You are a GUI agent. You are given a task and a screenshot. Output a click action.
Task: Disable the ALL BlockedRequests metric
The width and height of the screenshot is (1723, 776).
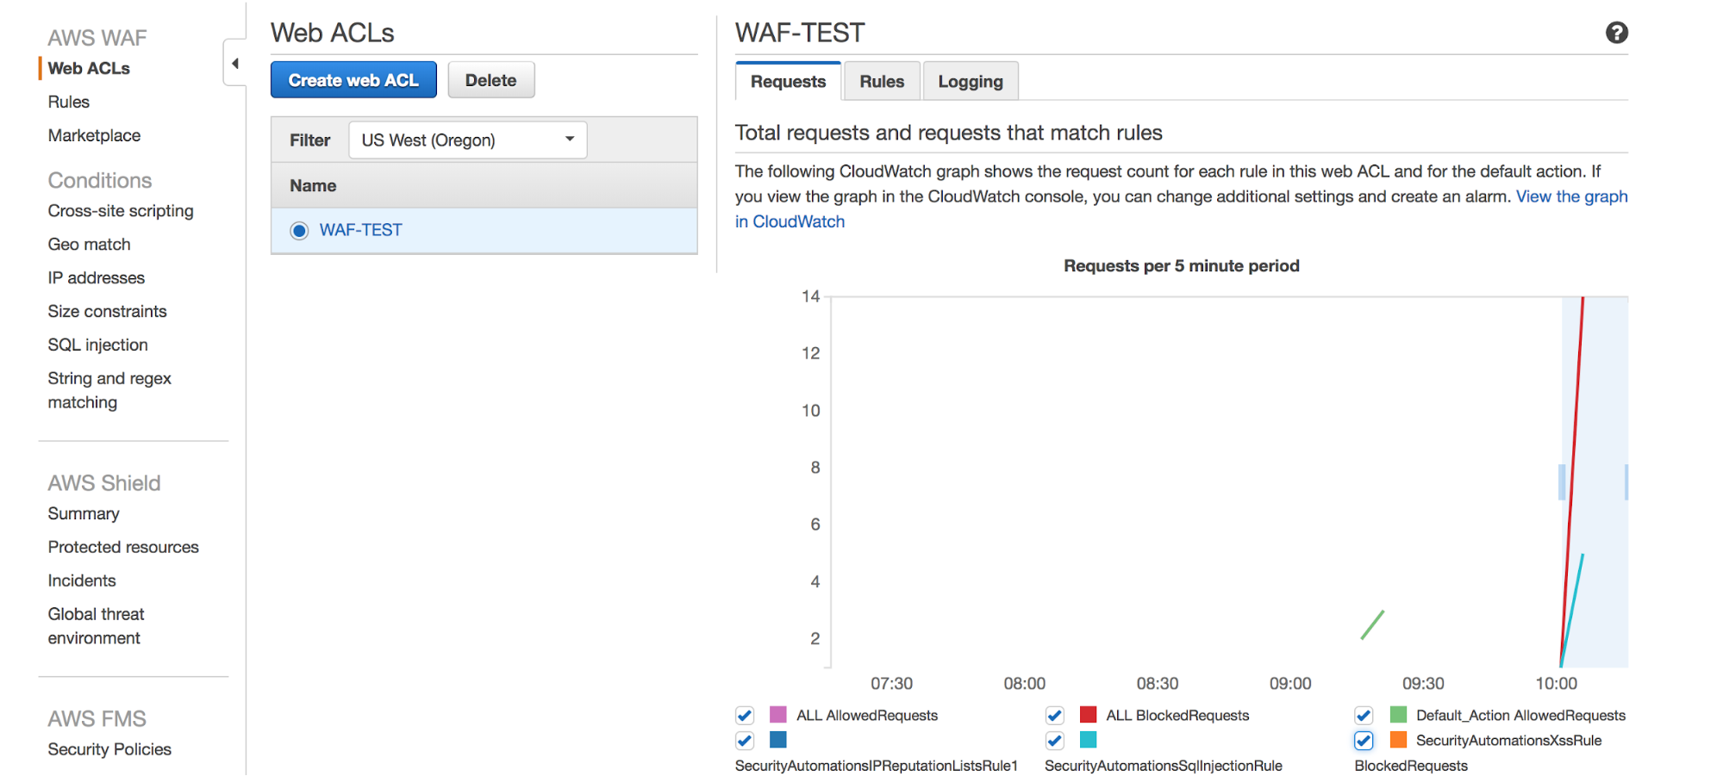pos(1054,715)
